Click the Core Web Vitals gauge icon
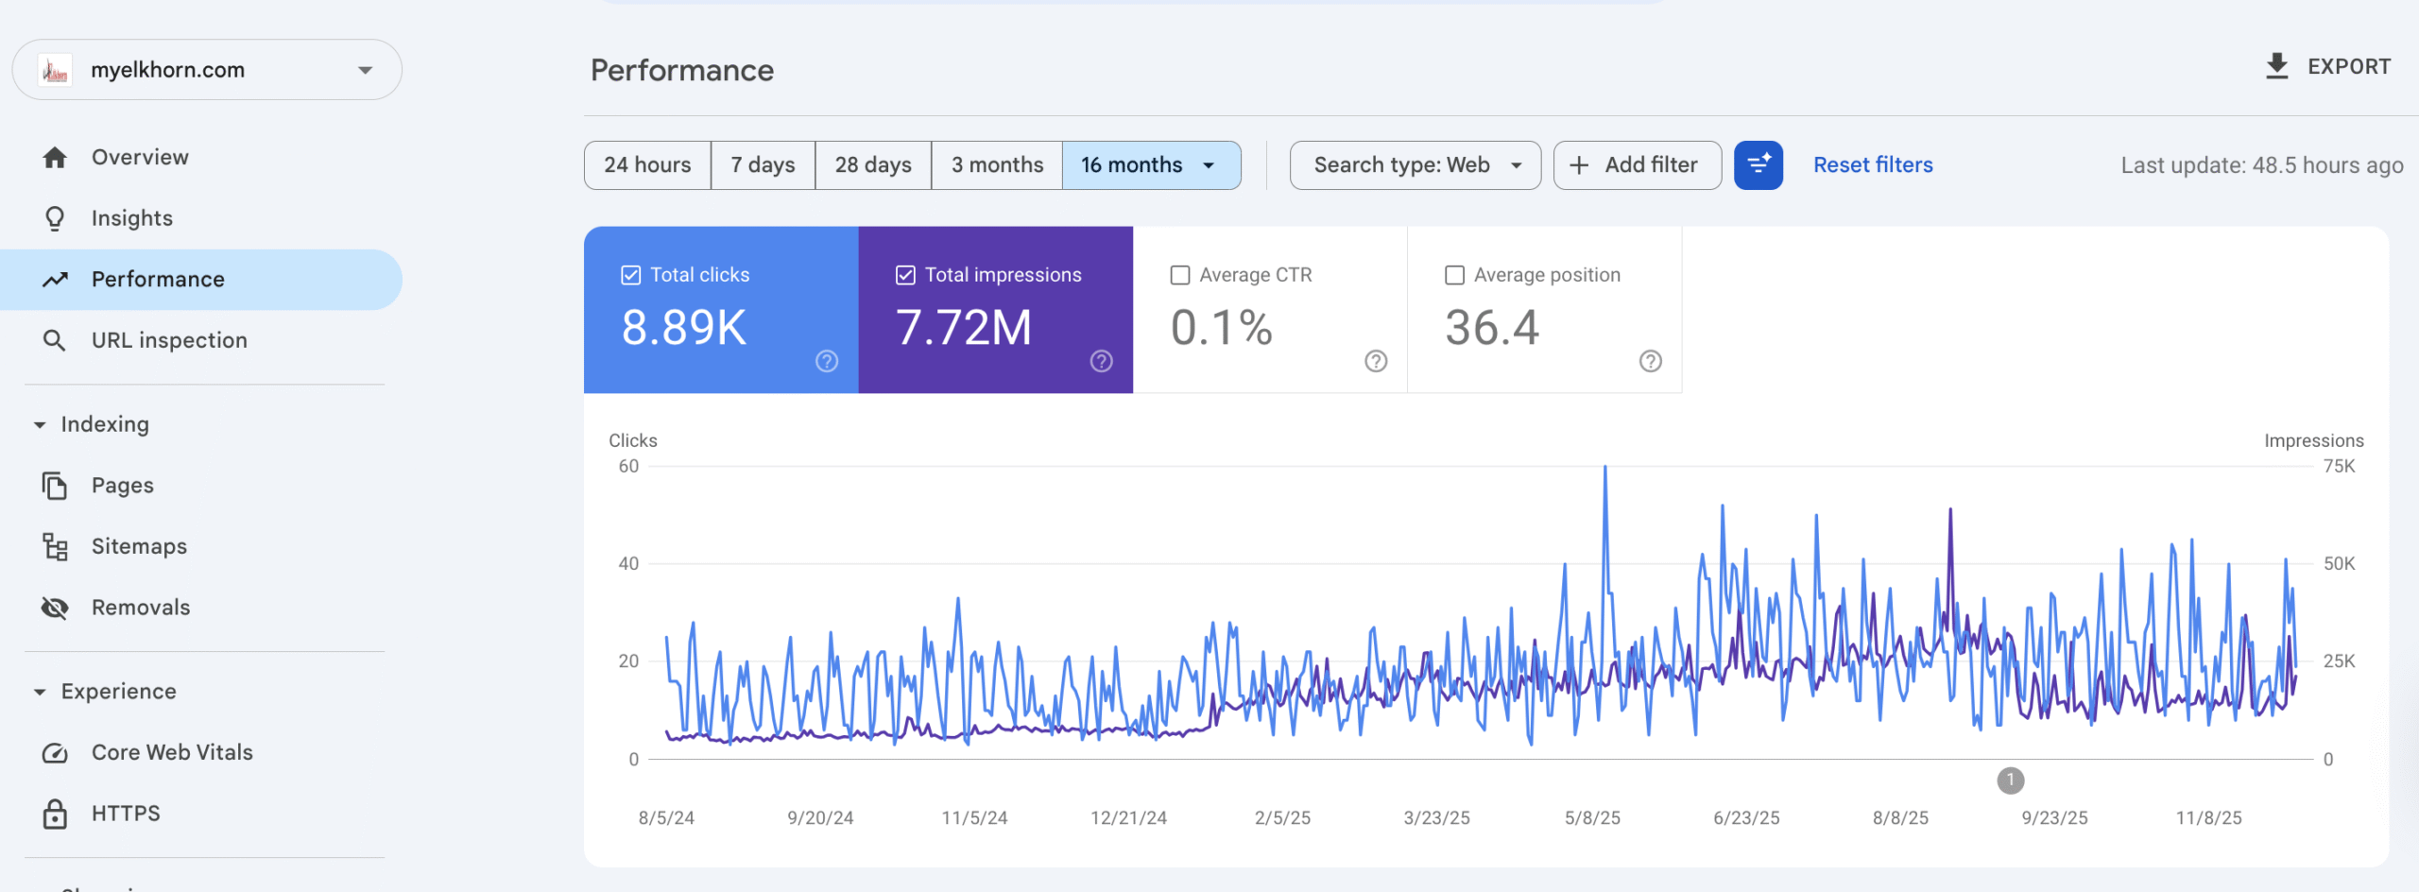Image resolution: width=2419 pixels, height=892 pixels. pos(55,753)
